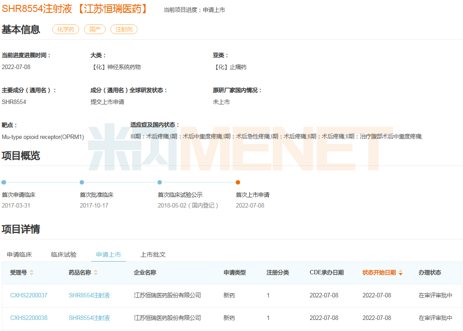Click the 首次申请临床 timeline dot
Screen dimensions: 463x331
4,182
